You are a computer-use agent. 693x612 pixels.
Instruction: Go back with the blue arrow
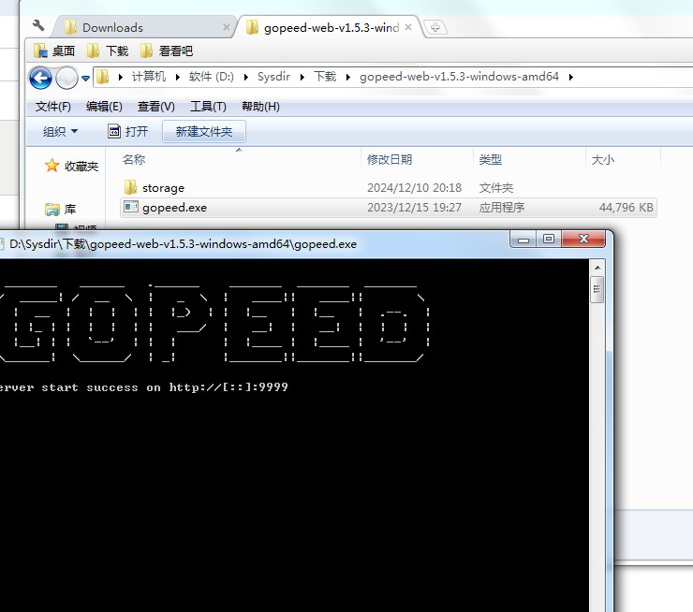tap(40, 79)
